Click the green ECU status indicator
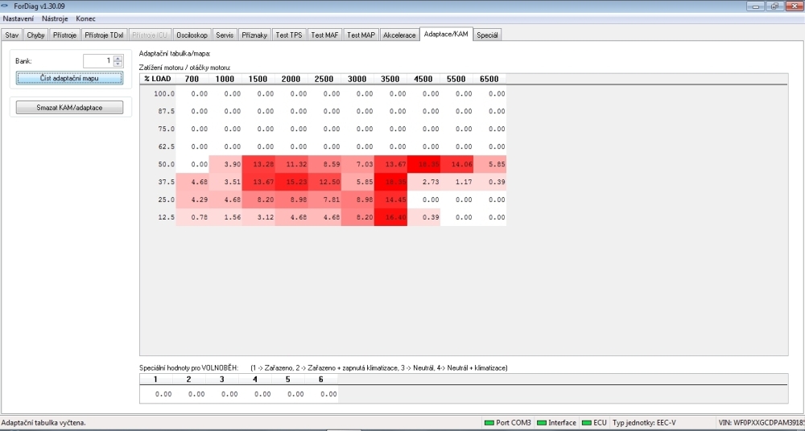805x431 pixels. click(x=586, y=423)
